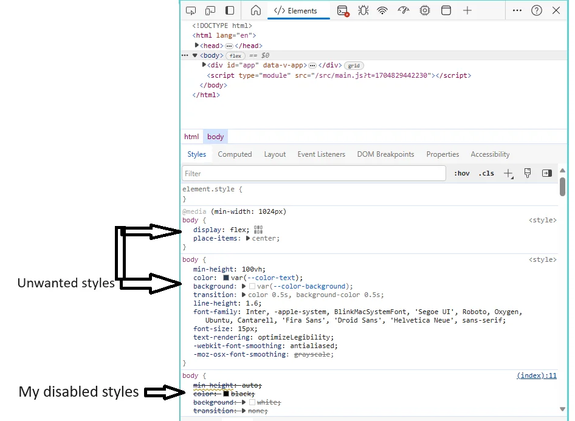
Task: Expand the div#app element node
Action: [204, 65]
